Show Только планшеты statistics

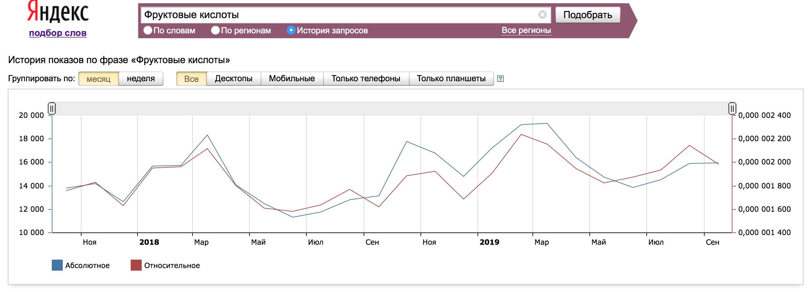pyautogui.click(x=451, y=79)
